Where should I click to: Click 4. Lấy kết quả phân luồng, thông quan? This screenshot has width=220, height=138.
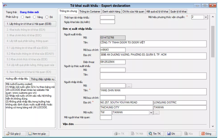[x=30, y=41]
